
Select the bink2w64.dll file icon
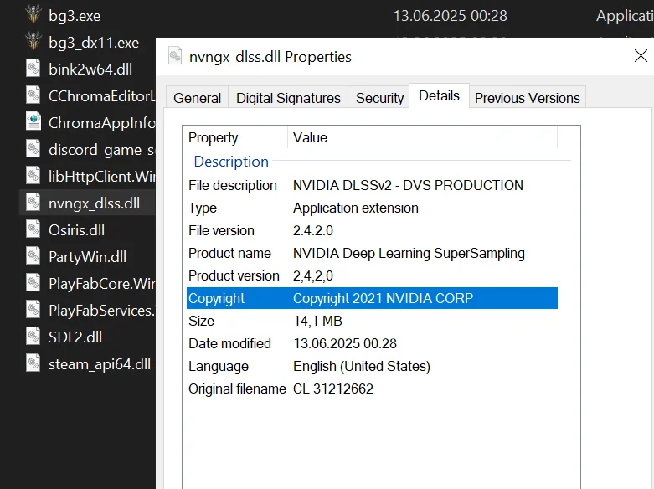33,69
